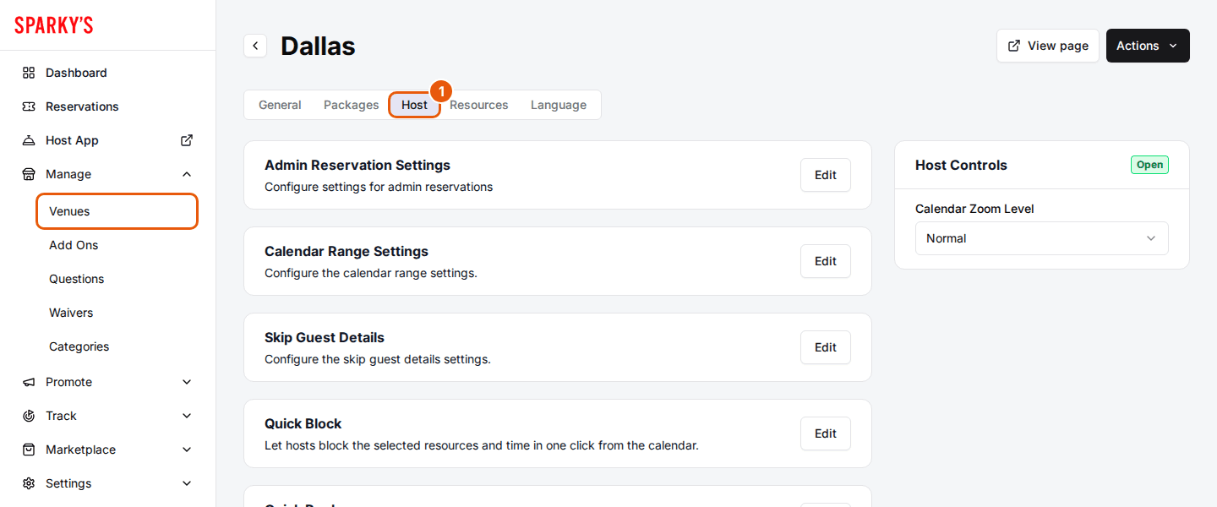This screenshot has width=1217, height=507.
Task: Select the Host tab
Action: pyautogui.click(x=414, y=105)
